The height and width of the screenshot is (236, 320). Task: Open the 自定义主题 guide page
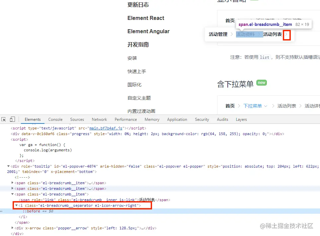(x=139, y=98)
